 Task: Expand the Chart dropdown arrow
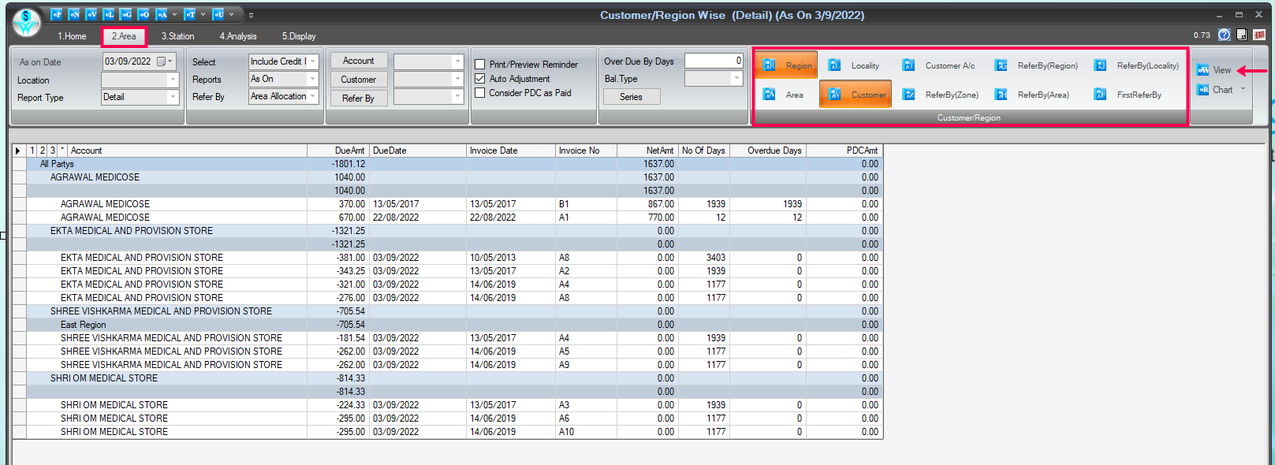pos(1243,89)
